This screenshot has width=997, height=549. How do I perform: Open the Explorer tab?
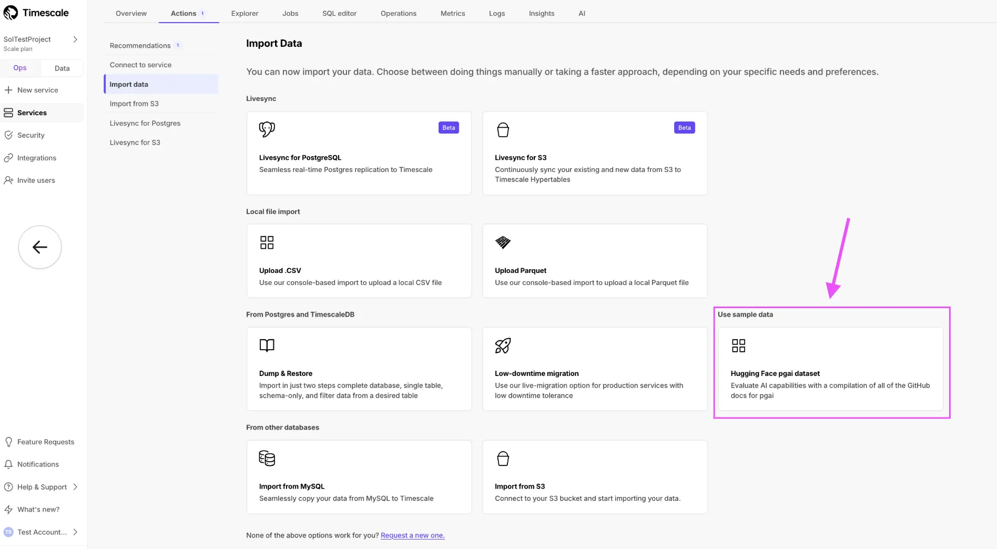[245, 13]
